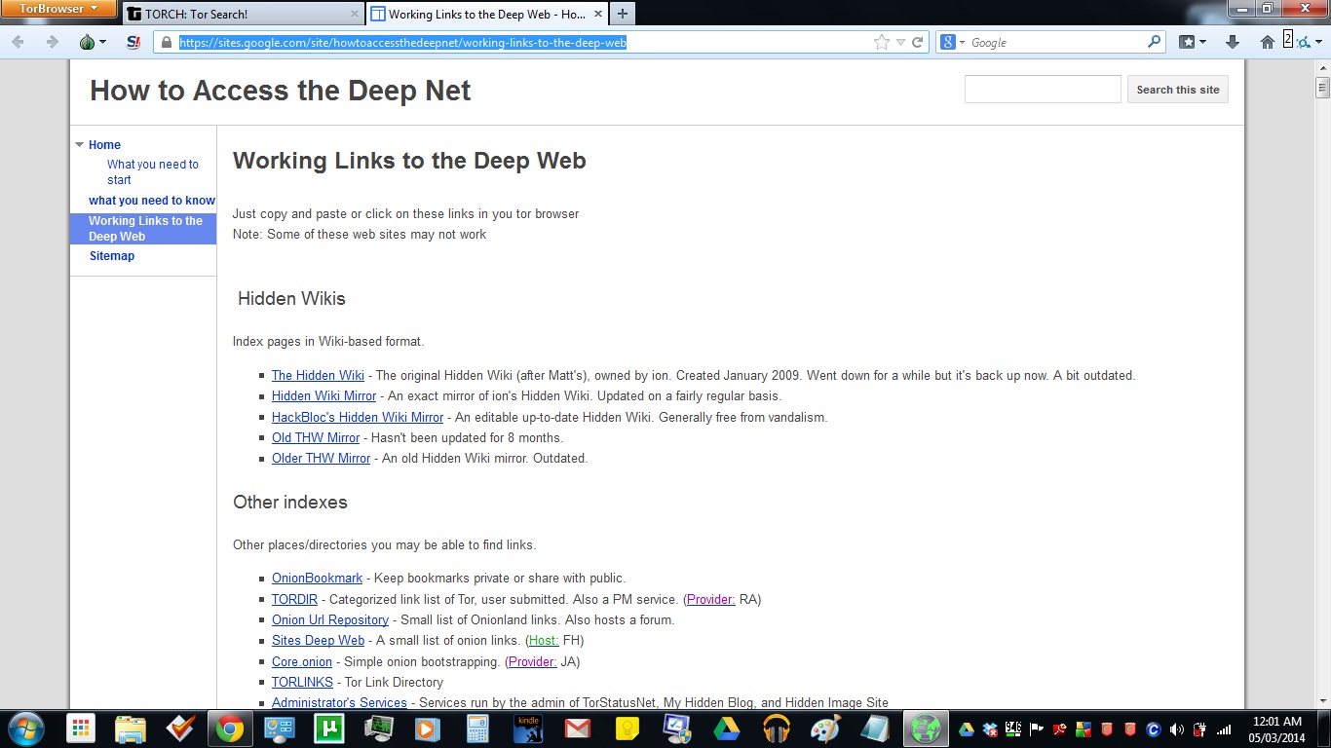Open the search engine selector dropdown

(x=953, y=42)
